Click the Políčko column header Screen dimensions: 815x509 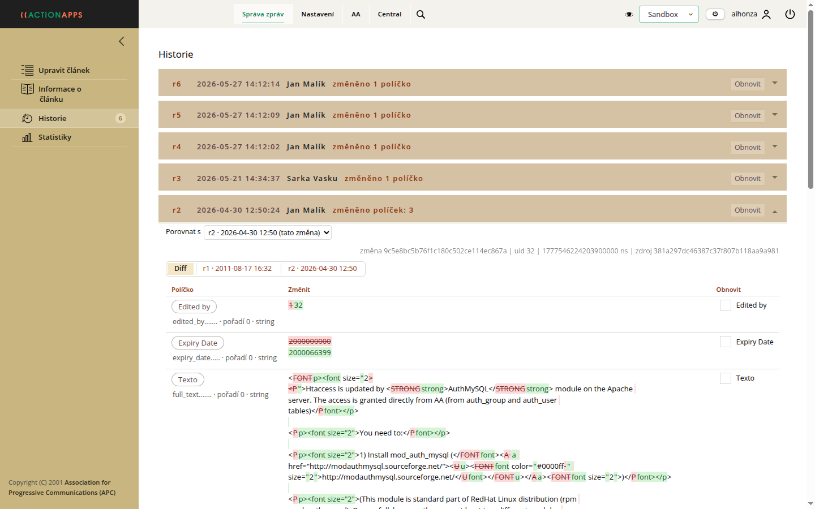(x=182, y=290)
